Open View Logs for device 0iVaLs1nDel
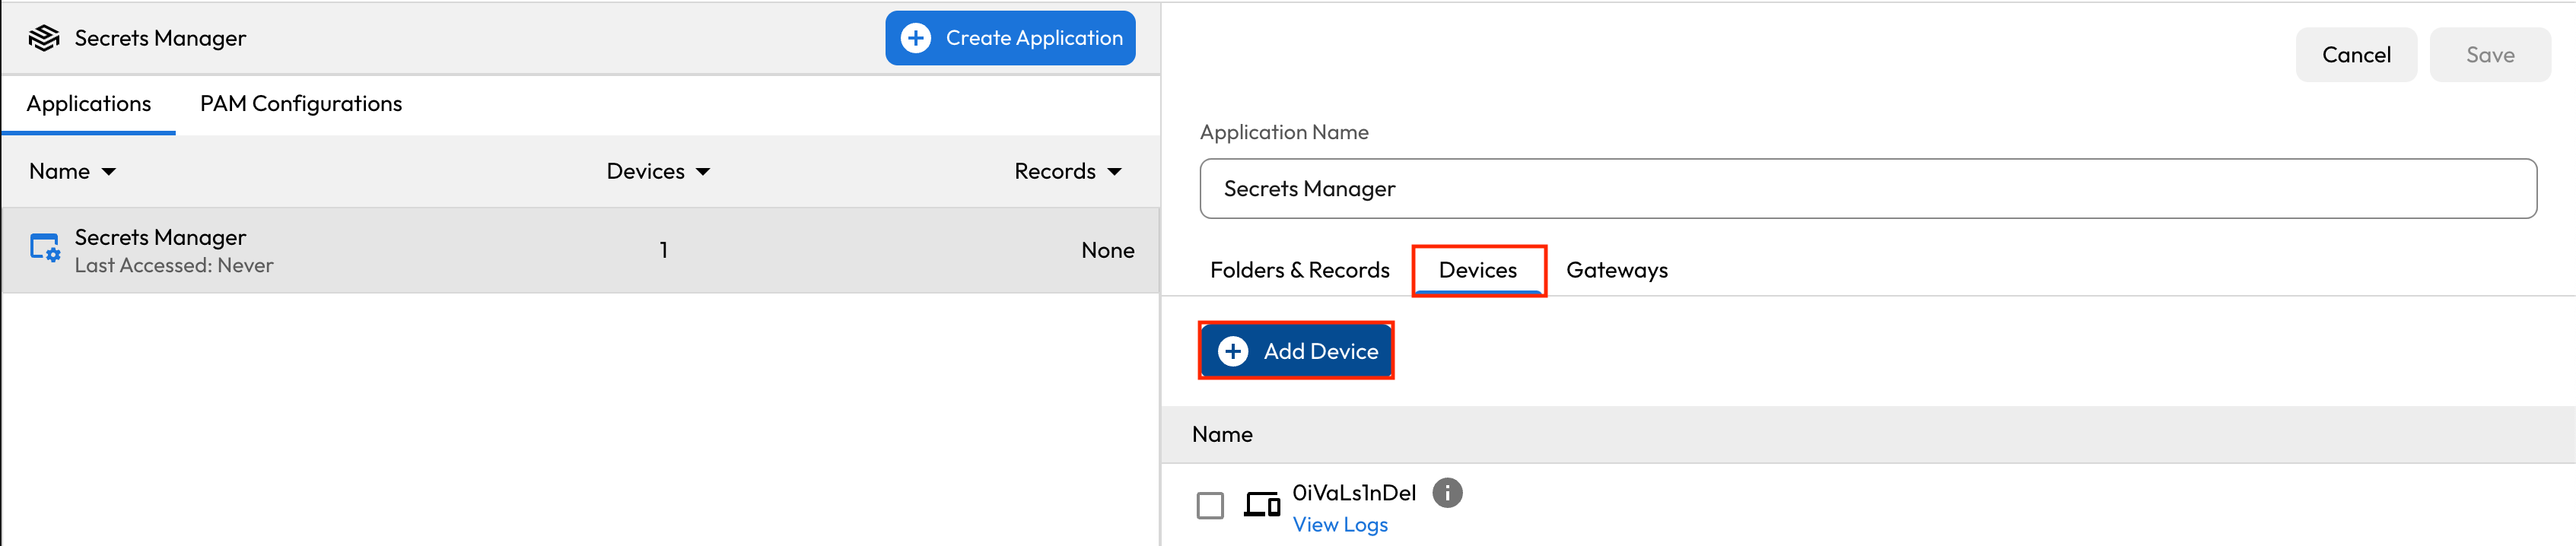The height and width of the screenshot is (546, 2576). [1340, 525]
